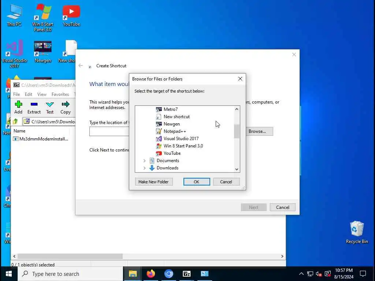The width and height of the screenshot is (375, 281).
Task: Click Make New Folder button
Action: [153, 182]
